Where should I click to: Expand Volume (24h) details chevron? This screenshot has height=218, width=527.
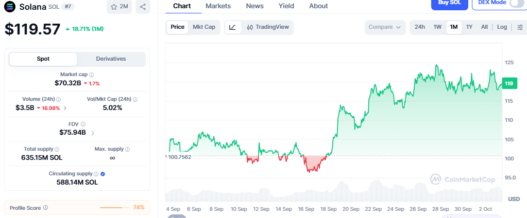tap(65, 108)
